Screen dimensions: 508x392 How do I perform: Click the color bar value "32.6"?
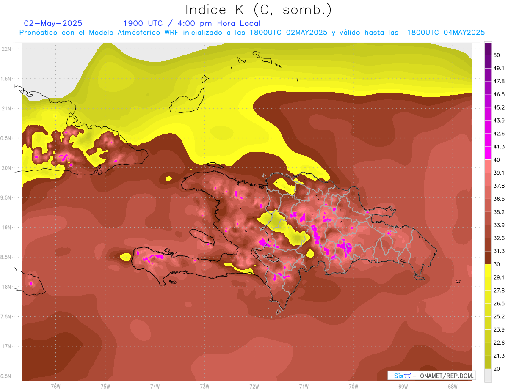click(499, 238)
